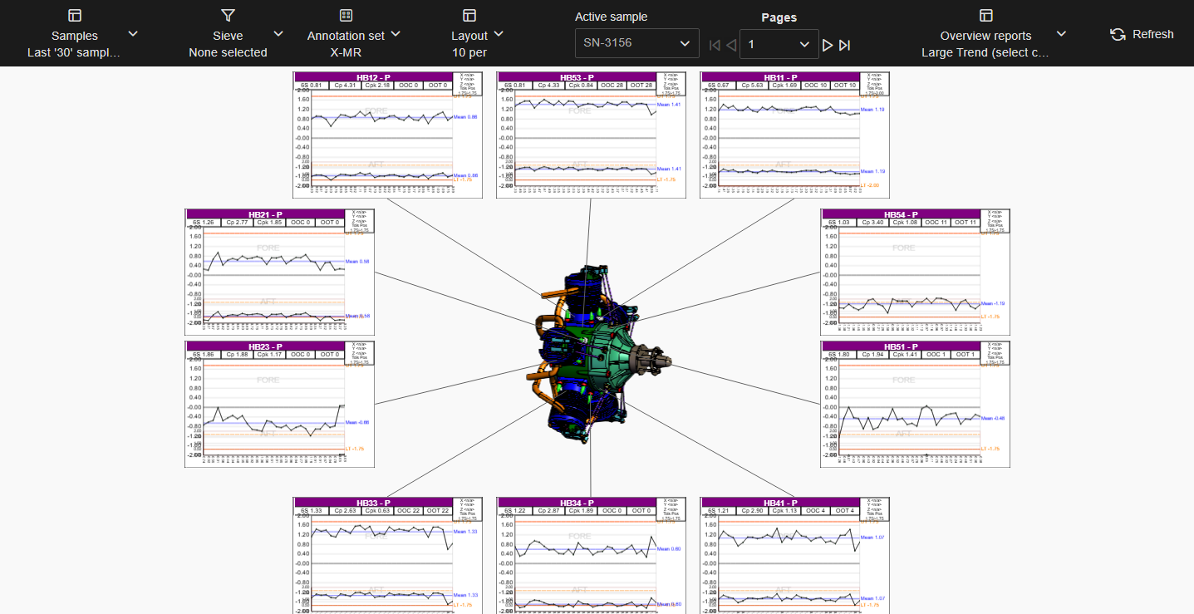The height and width of the screenshot is (614, 1194).
Task: Click the Overview reports icon
Action: coord(986,16)
